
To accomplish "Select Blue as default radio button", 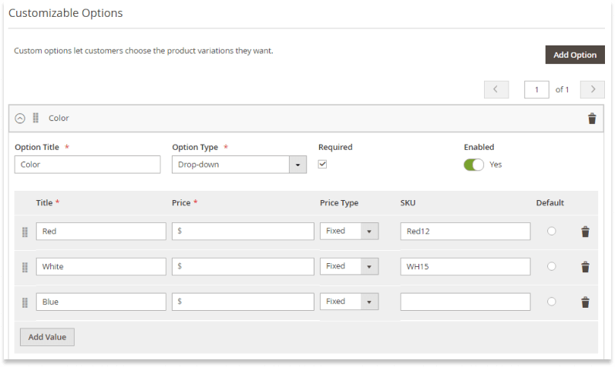I will 552,302.
